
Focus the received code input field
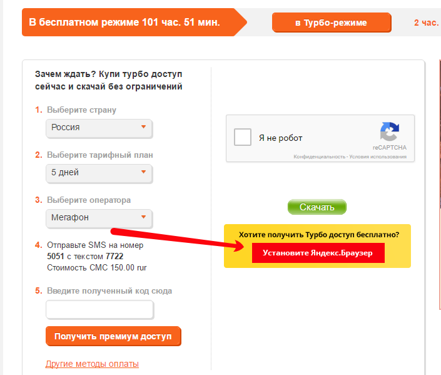pyautogui.click(x=99, y=309)
